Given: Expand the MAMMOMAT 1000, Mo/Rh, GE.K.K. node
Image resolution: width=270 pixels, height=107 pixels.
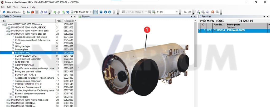Looking at the screenshot, I should tap(7, 28).
